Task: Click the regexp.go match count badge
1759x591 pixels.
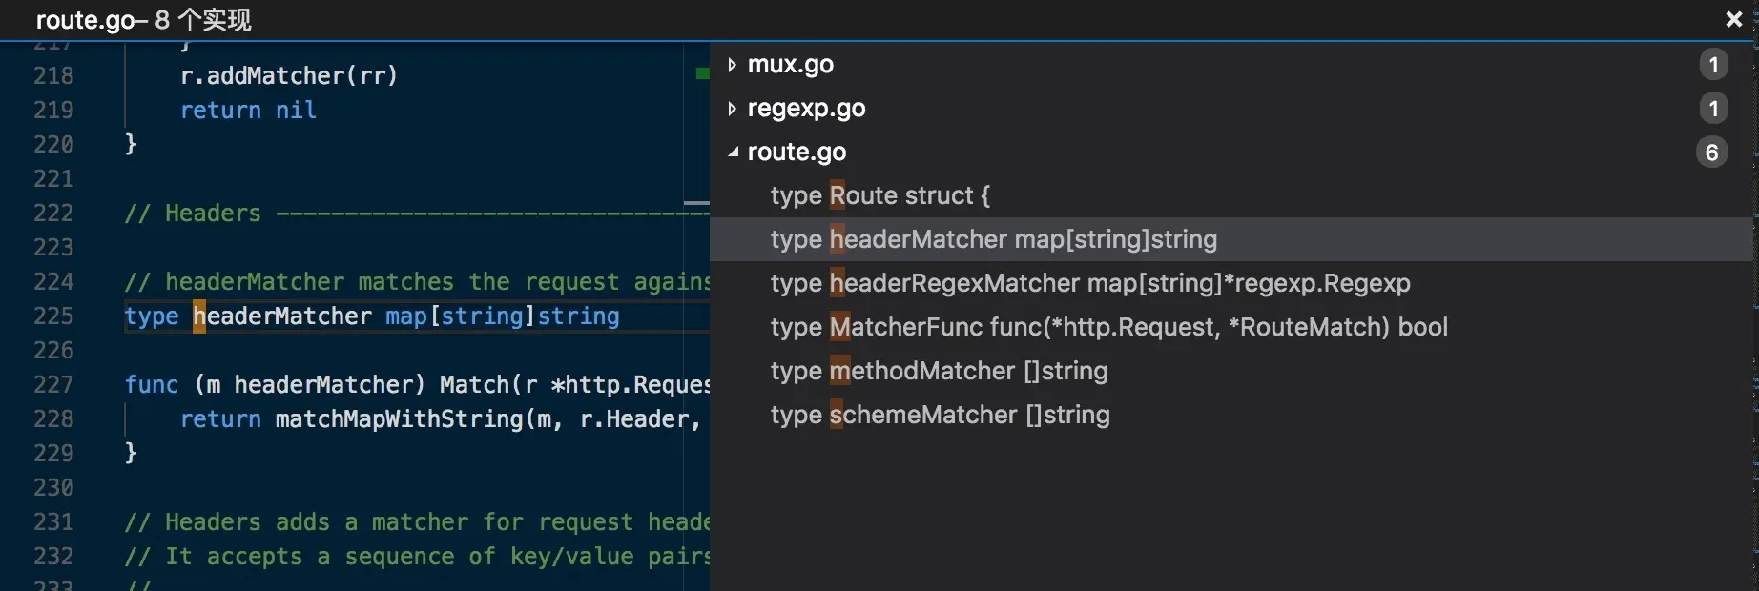Action: [1713, 109]
